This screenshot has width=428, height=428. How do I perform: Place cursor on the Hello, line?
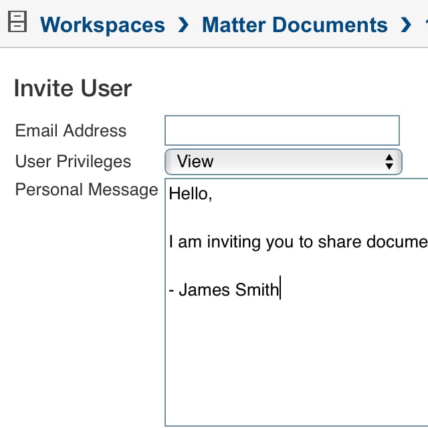191,194
